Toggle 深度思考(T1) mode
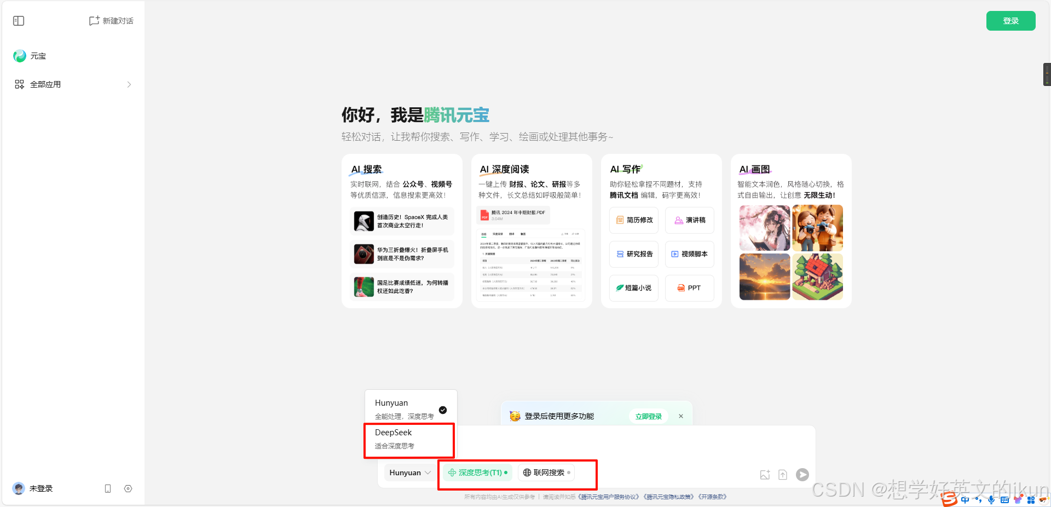This screenshot has height=507, width=1051. (x=477, y=473)
